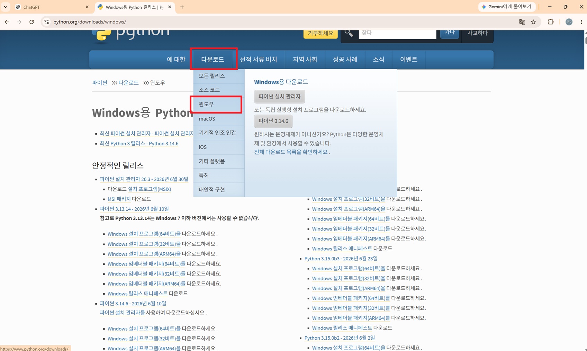Reload the python.org page
587x351 pixels.
click(x=31, y=22)
